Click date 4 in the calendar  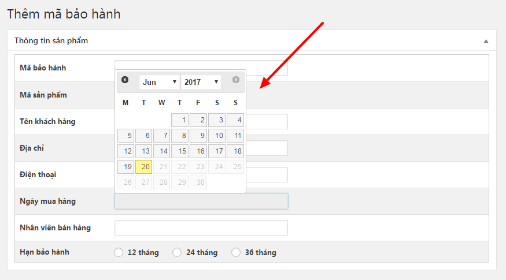[x=235, y=120]
